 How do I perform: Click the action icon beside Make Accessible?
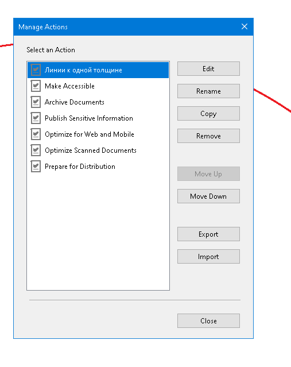tap(36, 86)
